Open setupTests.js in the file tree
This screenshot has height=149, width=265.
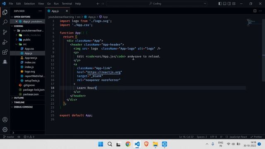click(28, 81)
